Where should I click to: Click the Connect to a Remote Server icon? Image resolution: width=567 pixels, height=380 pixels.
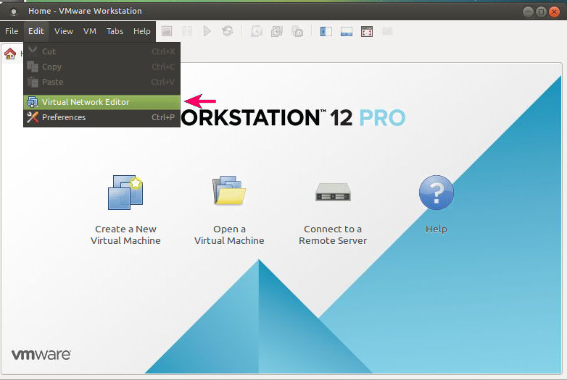[x=333, y=193]
